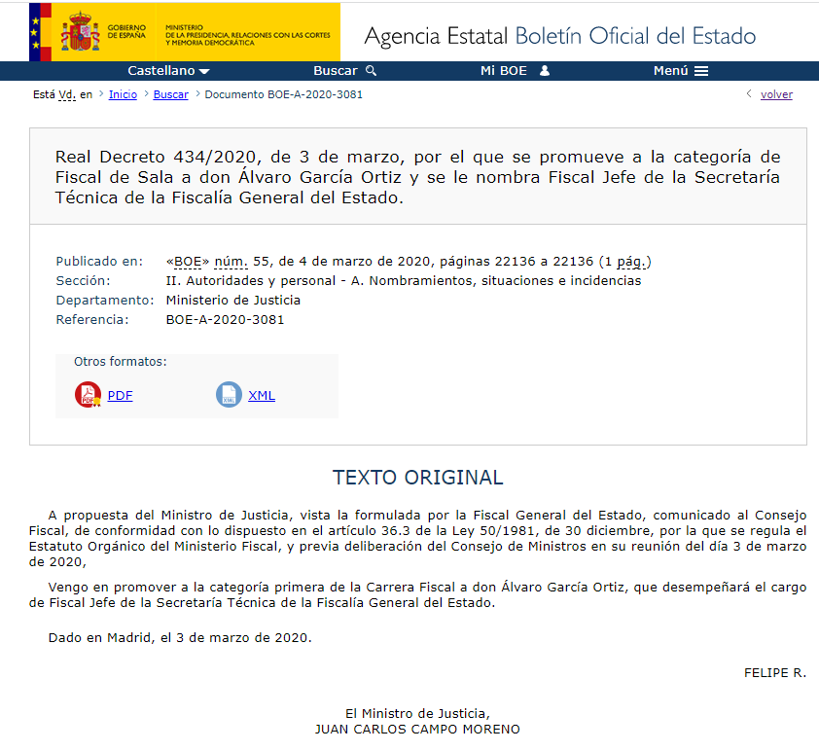Click the European Union flag in header
The width and height of the screenshot is (819, 751).
(x=41, y=32)
